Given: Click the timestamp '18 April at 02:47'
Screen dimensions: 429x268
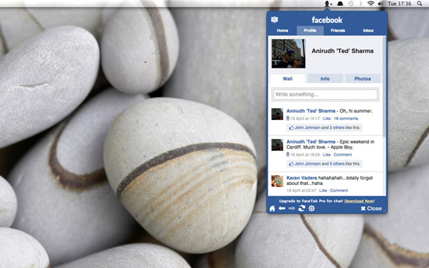Looking at the screenshot, I should (x=301, y=191).
